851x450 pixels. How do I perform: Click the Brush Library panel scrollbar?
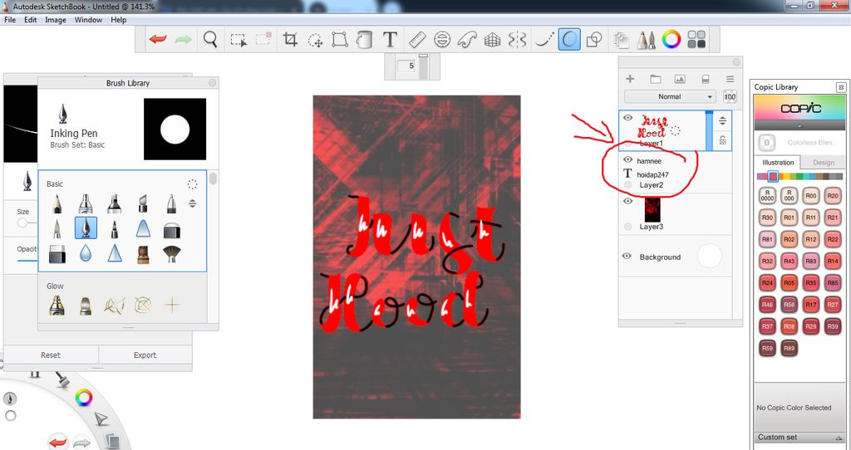click(213, 179)
